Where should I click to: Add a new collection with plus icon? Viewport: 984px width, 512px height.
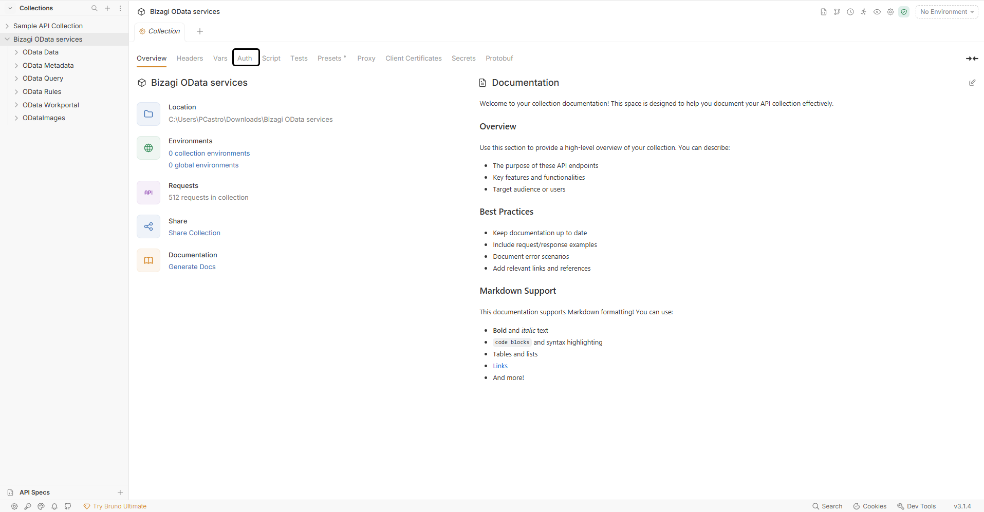coord(107,8)
